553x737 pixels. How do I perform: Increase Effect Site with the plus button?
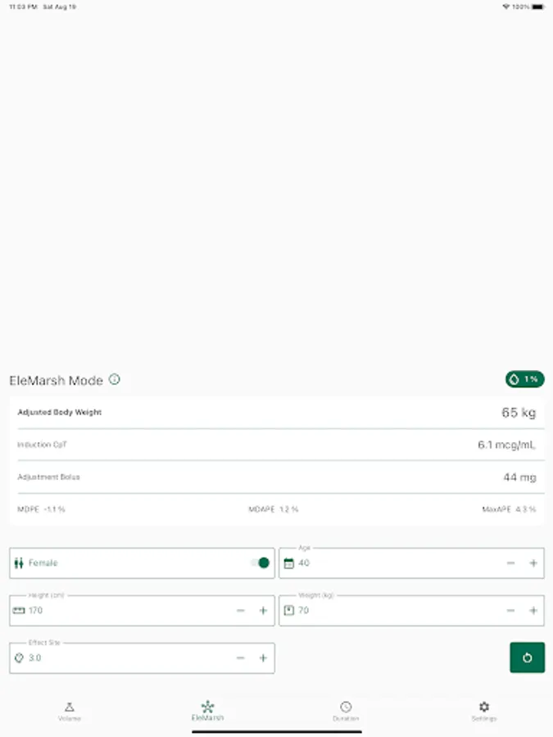click(263, 658)
